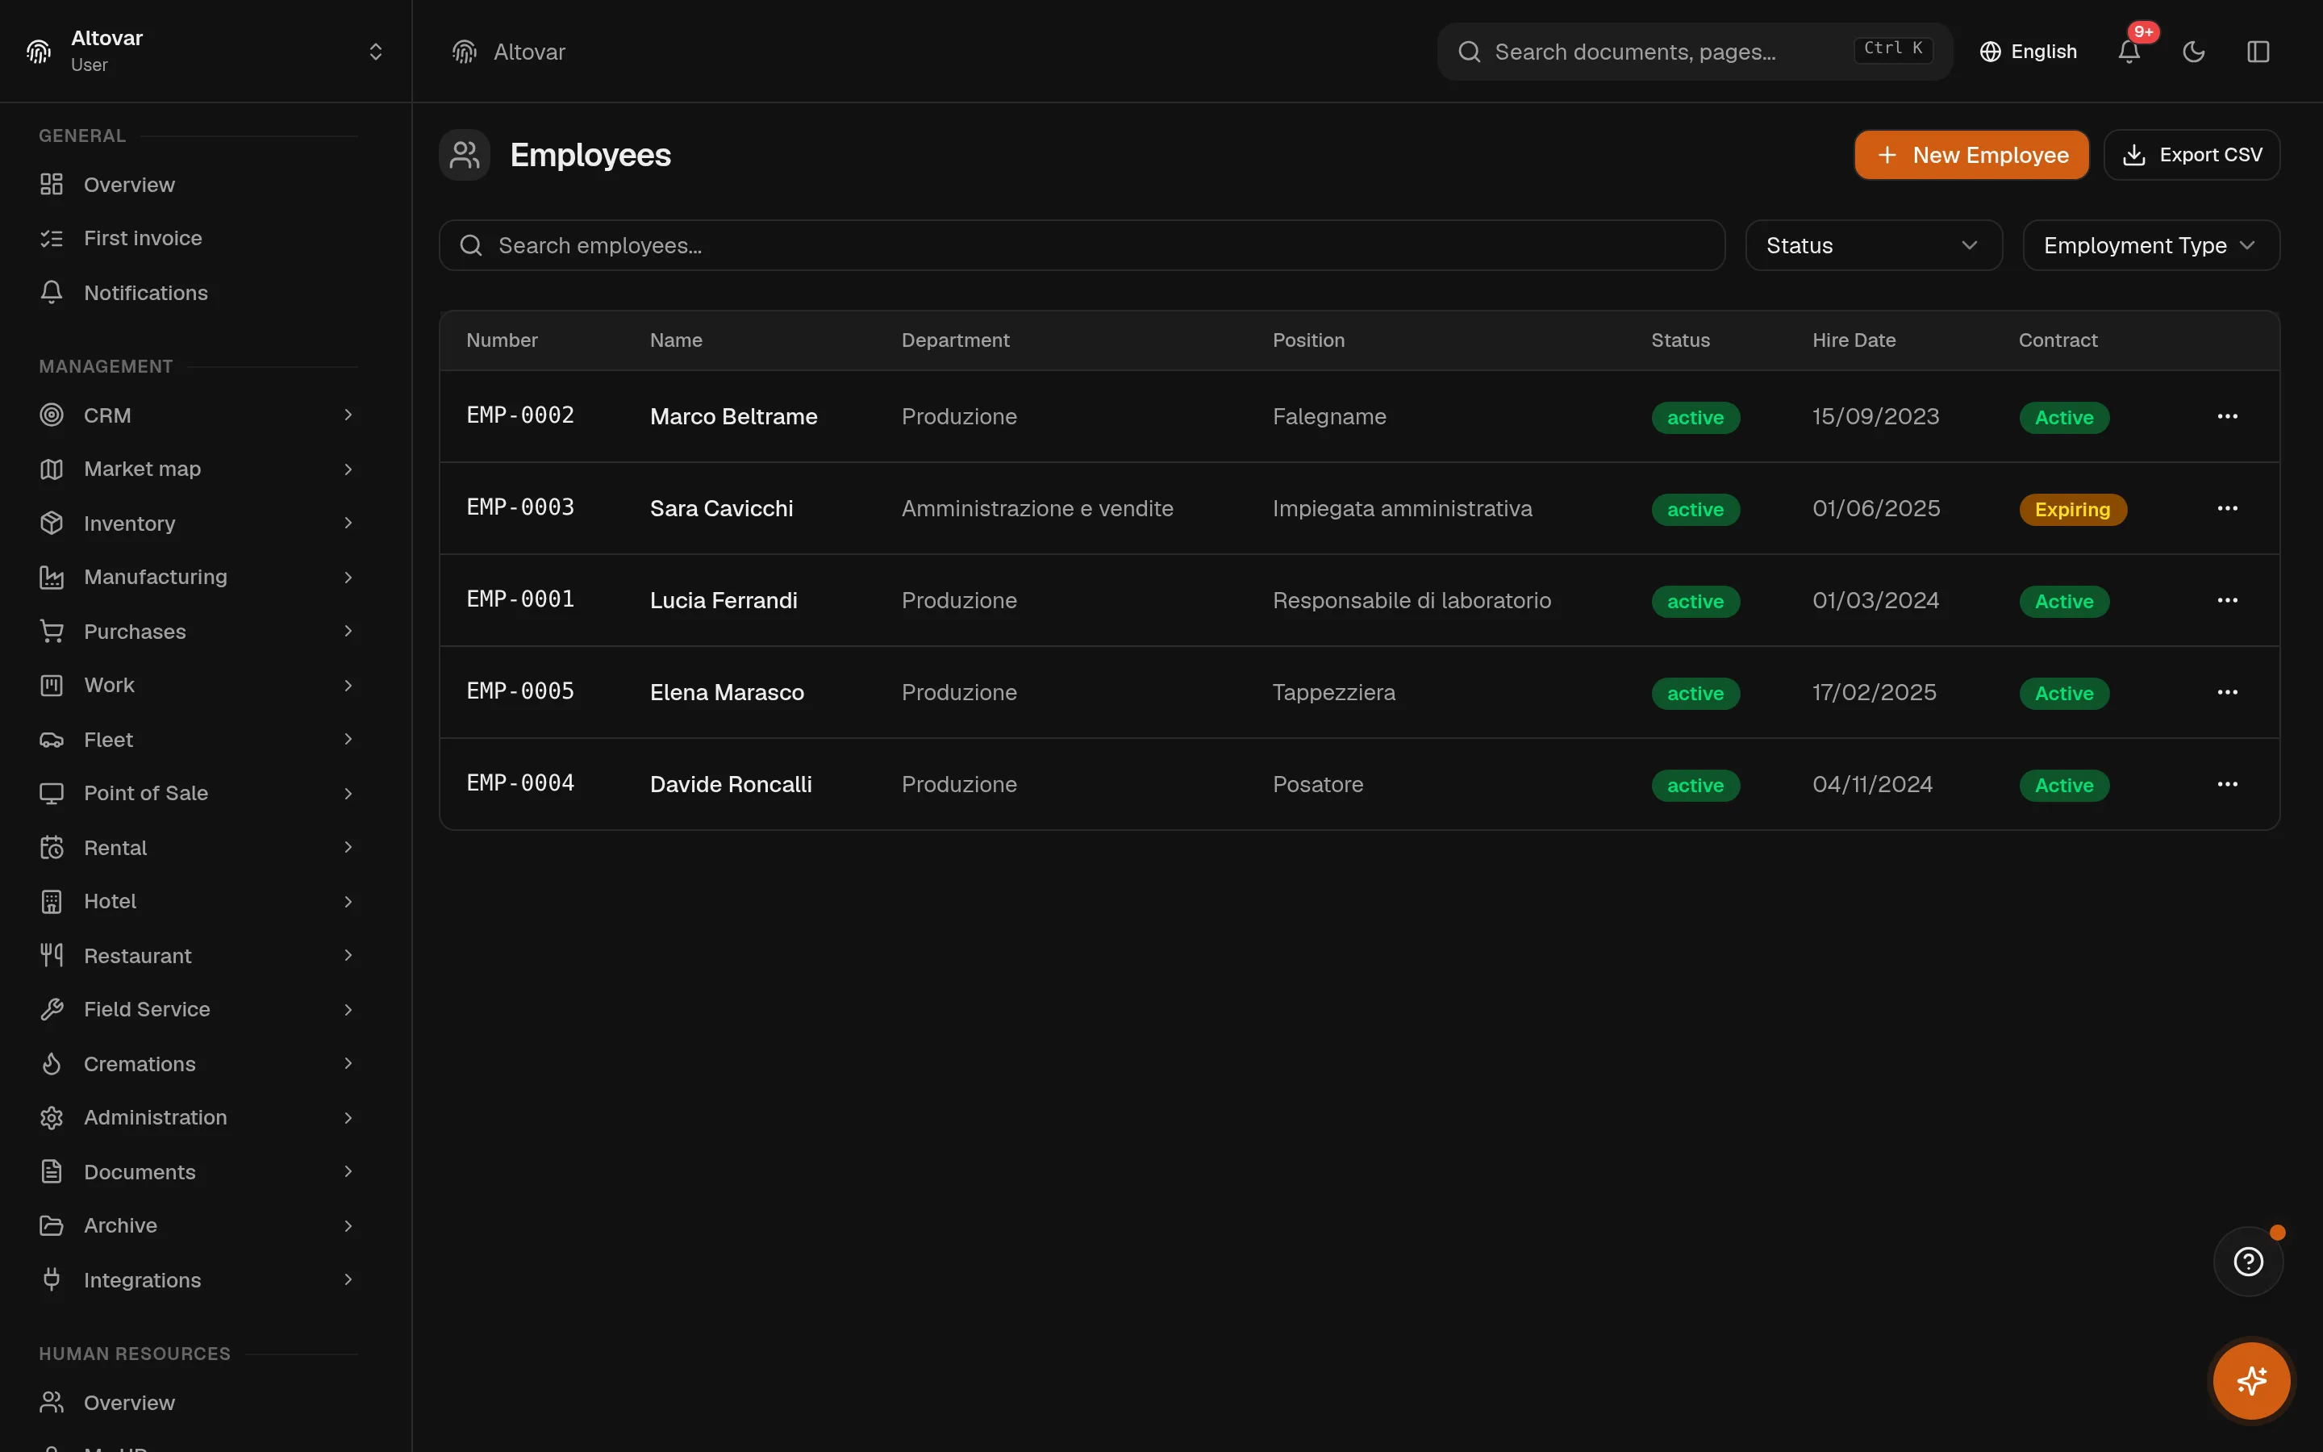Open row actions for Marco Beltrame
Screen dimensions: 2323x1452
[2227, 415]
